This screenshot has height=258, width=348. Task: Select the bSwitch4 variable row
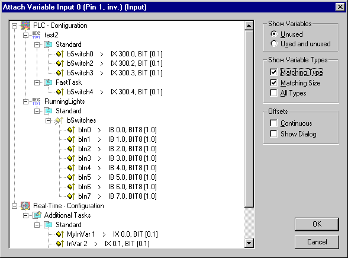coord(109,92)
